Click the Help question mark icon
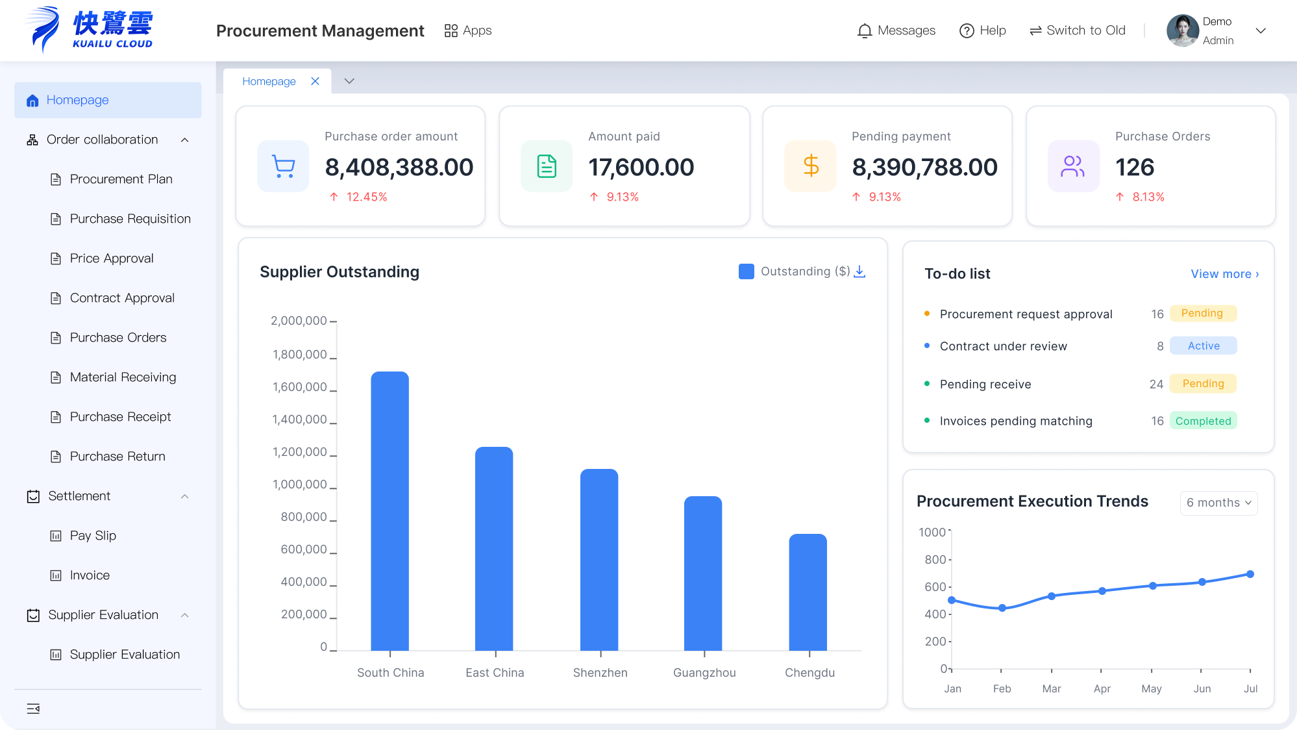The image size is (1297, 730). point(967,31)
